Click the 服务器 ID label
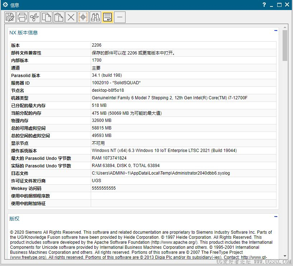Image resolution: width=293 pixels, height=266 pixels. click(20, 83)
